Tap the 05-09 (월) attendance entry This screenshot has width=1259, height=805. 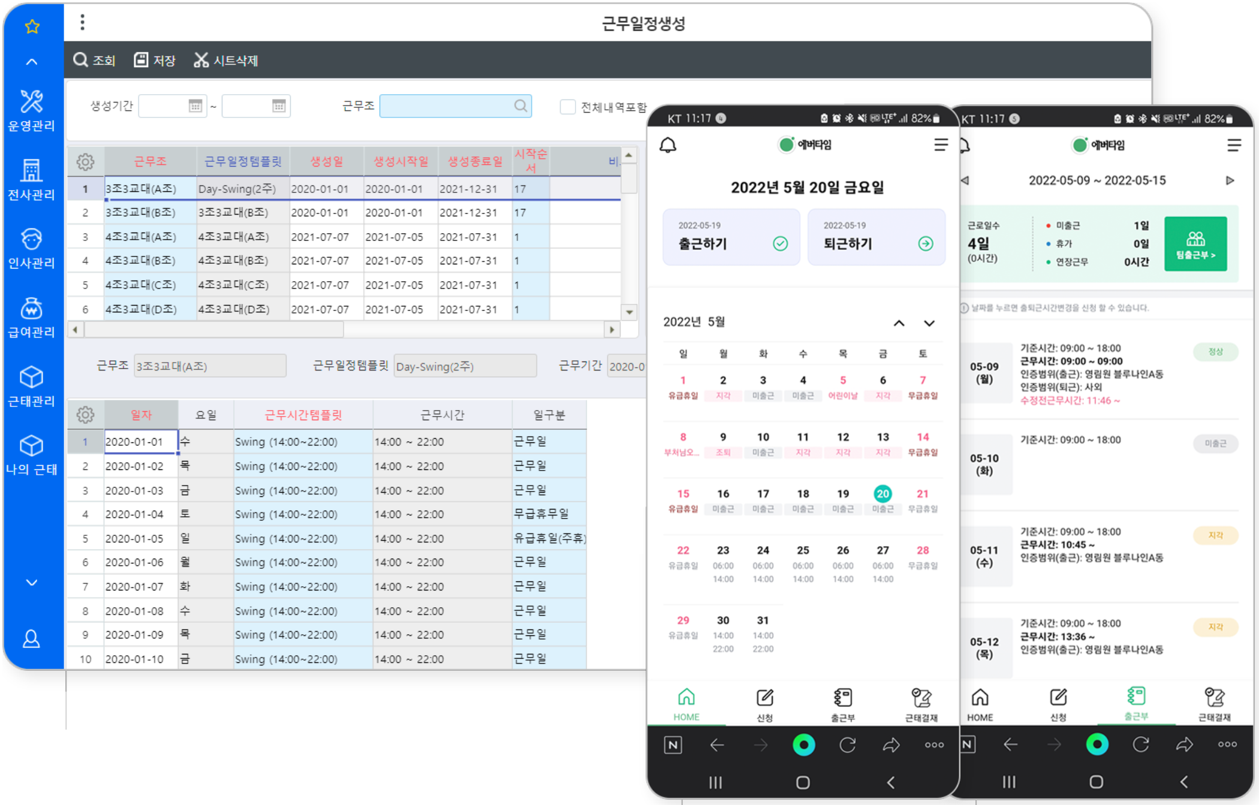pos(1100,373)
